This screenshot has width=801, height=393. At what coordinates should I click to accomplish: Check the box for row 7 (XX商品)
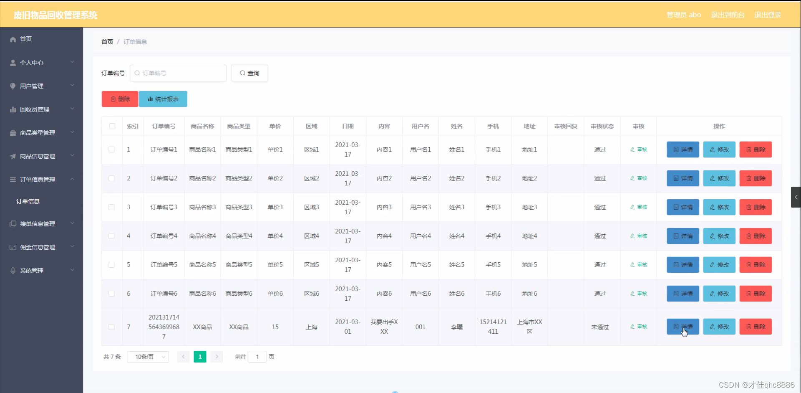click(111, 327)
